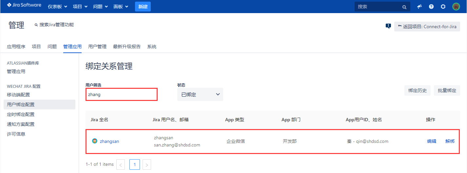The image size is (467, 173).
Task: Switch to the 系统 tab
Action: [152, 47]
